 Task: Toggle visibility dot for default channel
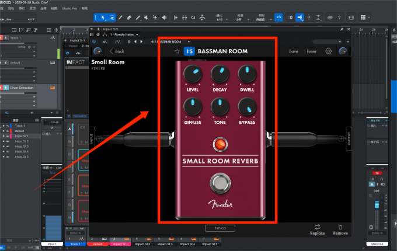(x=4, y=131)
